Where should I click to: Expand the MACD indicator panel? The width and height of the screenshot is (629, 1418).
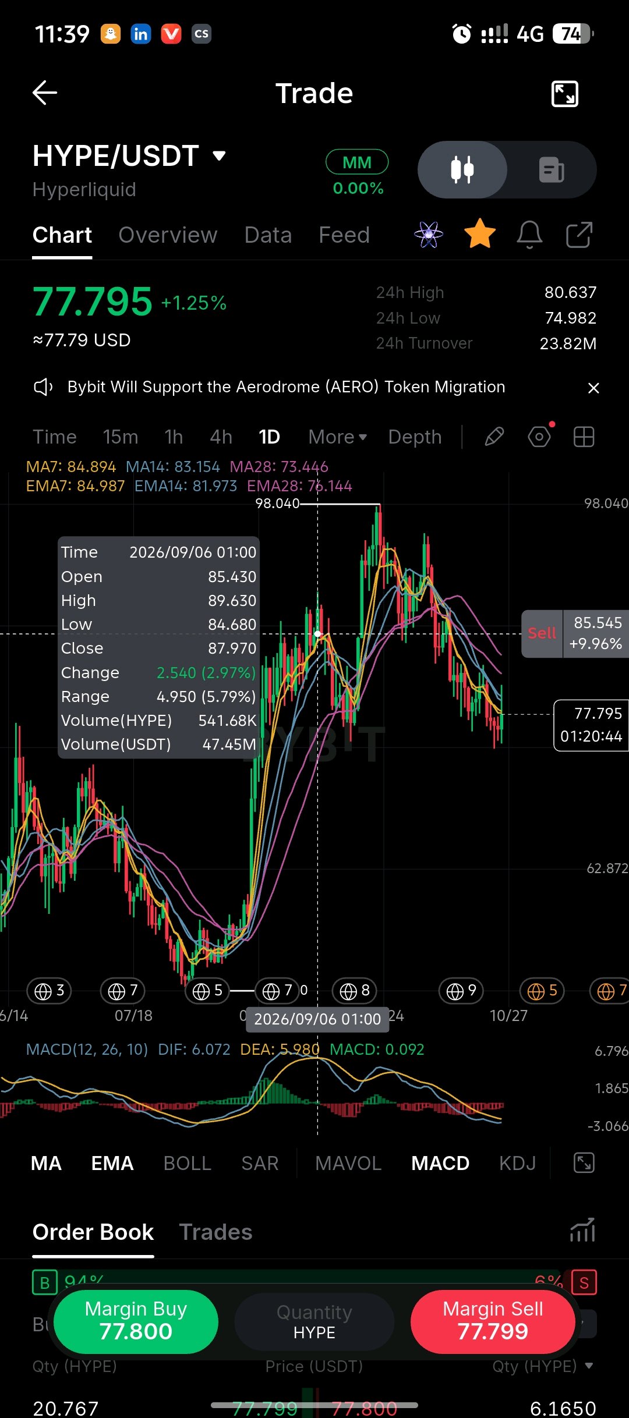point(584,1162)
